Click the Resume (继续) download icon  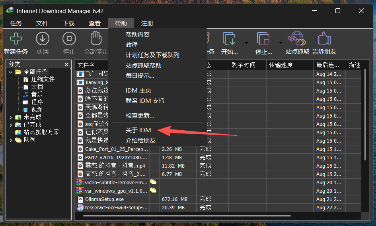[43, 39]
